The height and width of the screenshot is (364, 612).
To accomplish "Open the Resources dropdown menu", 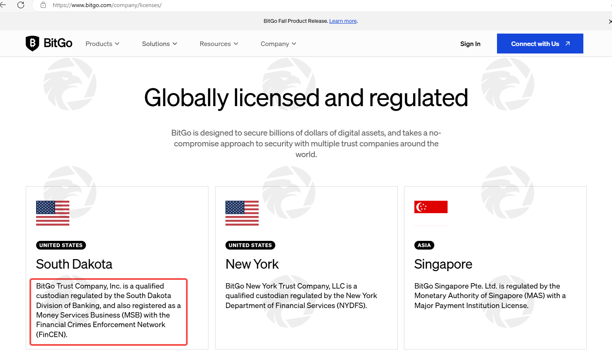I will pyautogui.click(x=219, y=44).
